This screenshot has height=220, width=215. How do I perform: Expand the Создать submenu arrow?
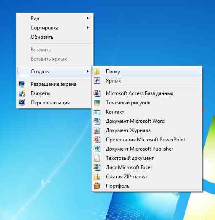(x=88, y=72)
